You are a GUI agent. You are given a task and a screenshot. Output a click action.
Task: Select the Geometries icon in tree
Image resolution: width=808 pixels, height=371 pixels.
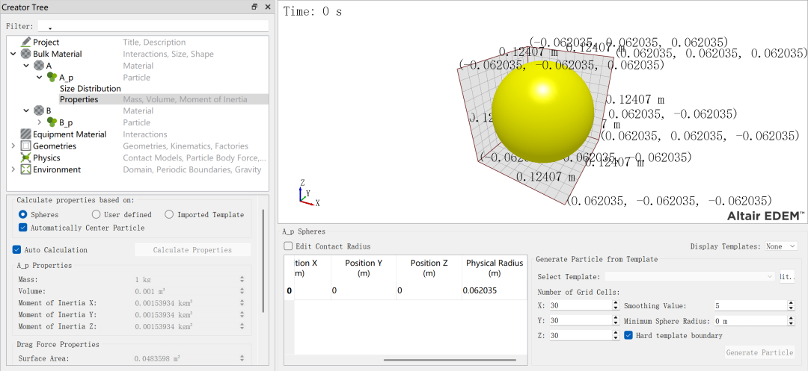[x=26, y=146]
